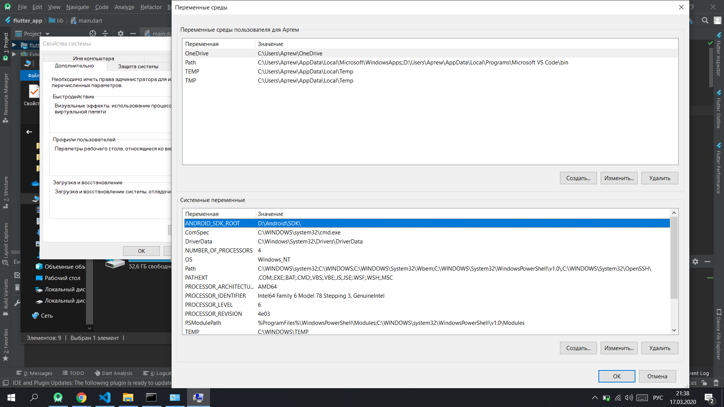Open Windows Search from the taskbar

(x=34, y=398)
